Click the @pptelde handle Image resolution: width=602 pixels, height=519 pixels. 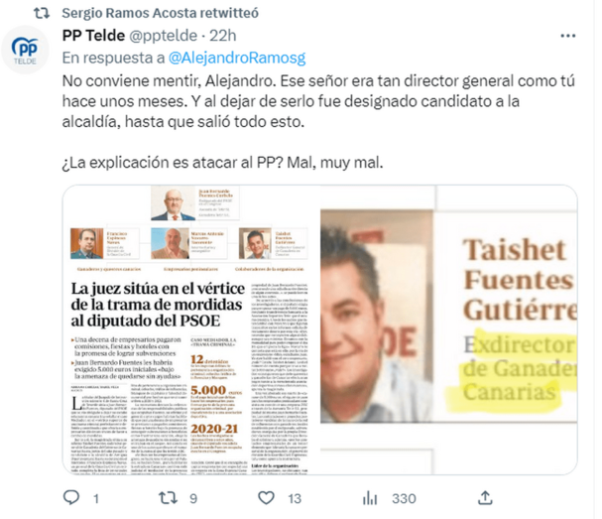[164, 36]
